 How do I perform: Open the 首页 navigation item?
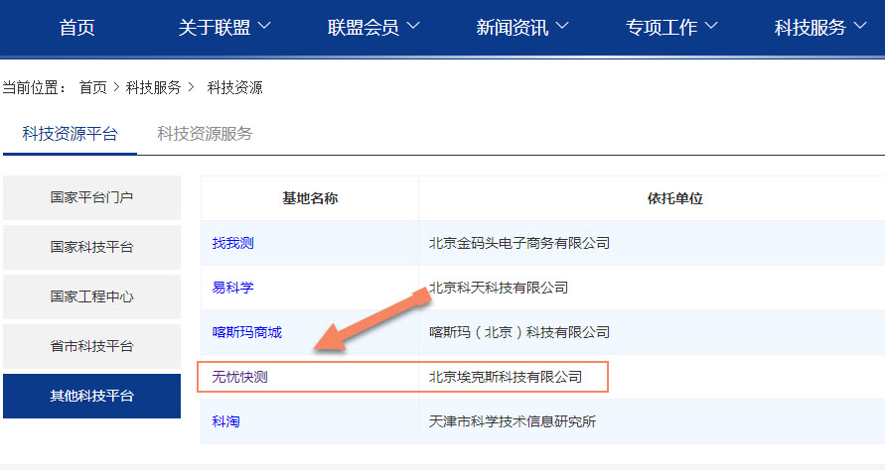click(x=76, y=27)
